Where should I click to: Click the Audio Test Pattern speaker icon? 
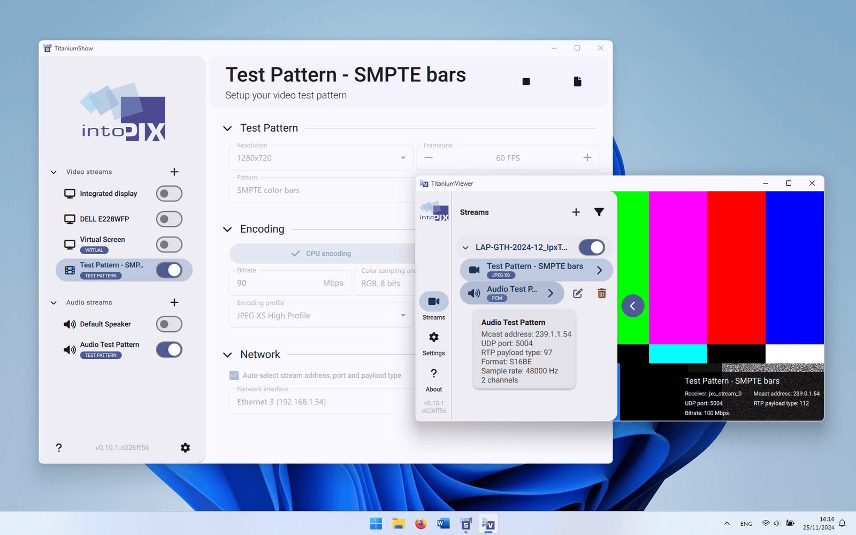click(x=70, y=350)
